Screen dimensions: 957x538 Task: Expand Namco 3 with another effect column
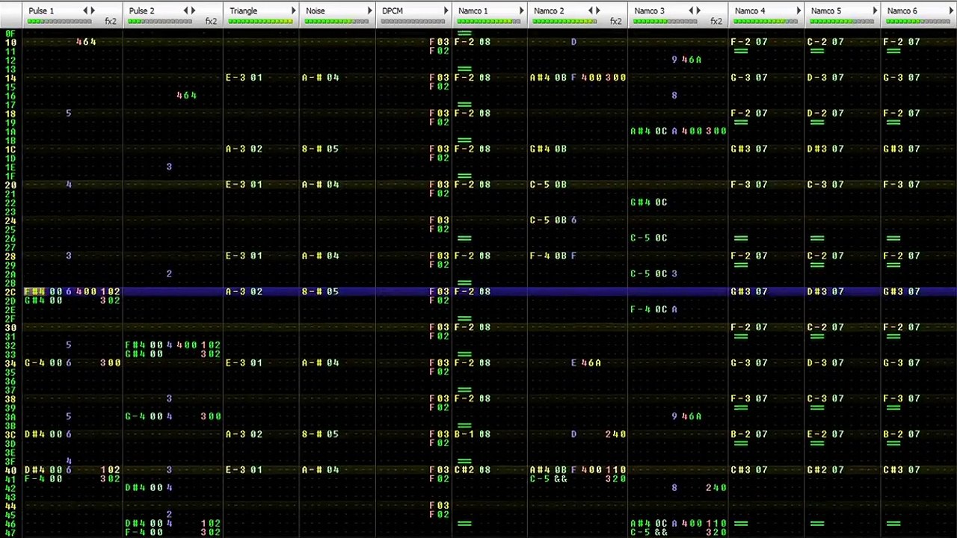pyautogui.click(x=698, y=10)
